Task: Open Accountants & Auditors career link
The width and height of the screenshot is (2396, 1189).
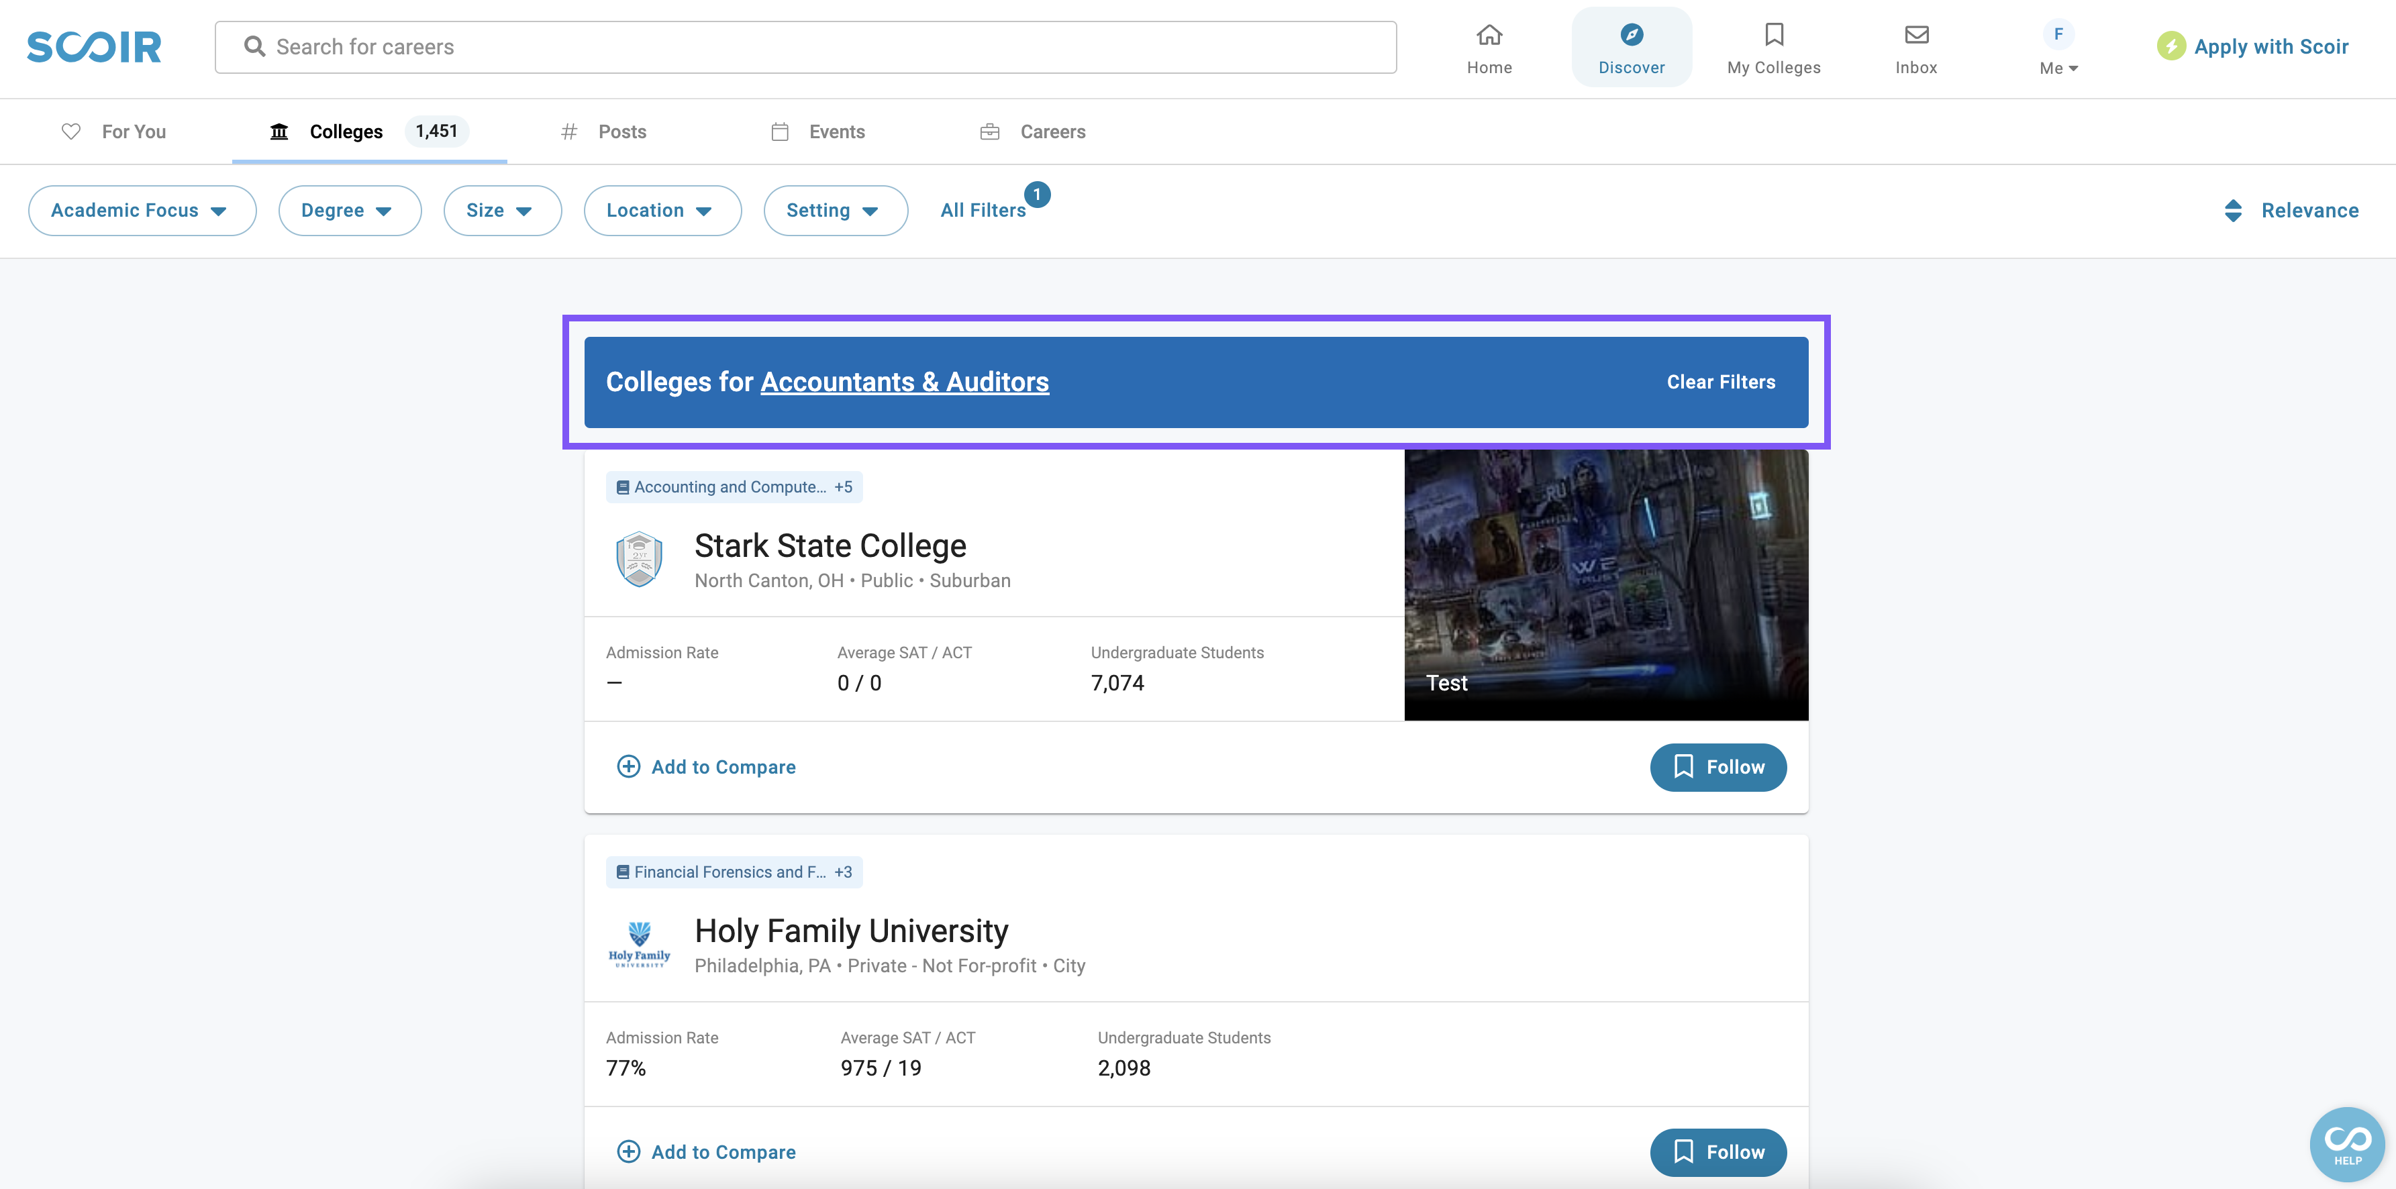Action: pyautogui.click(x=904, y=382)
